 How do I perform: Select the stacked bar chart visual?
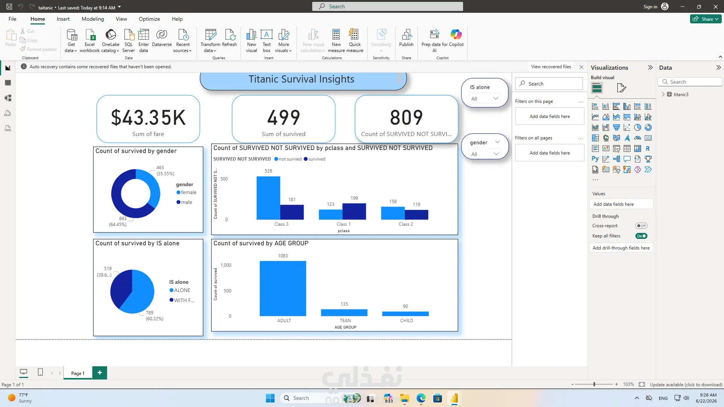tap(595, 107)
